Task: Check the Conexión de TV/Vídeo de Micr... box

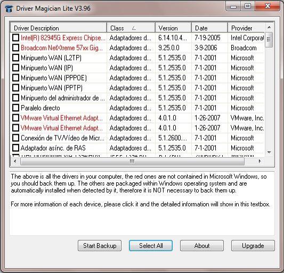Action: [x=16, y=138]
